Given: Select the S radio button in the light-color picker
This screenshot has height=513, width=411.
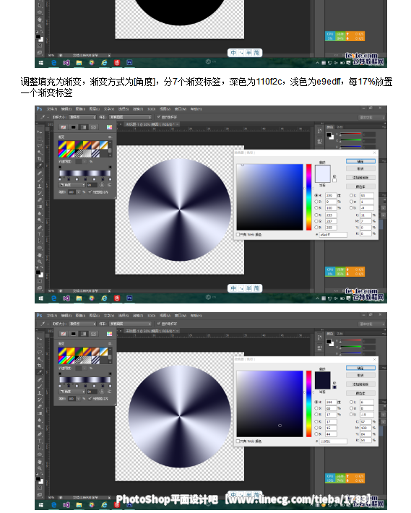Looking at the screenshot, I should (x=316, y=202).
